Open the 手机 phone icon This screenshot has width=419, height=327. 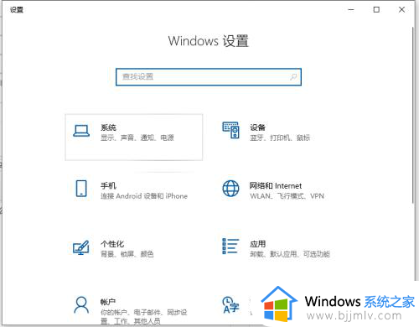(81, 189)
